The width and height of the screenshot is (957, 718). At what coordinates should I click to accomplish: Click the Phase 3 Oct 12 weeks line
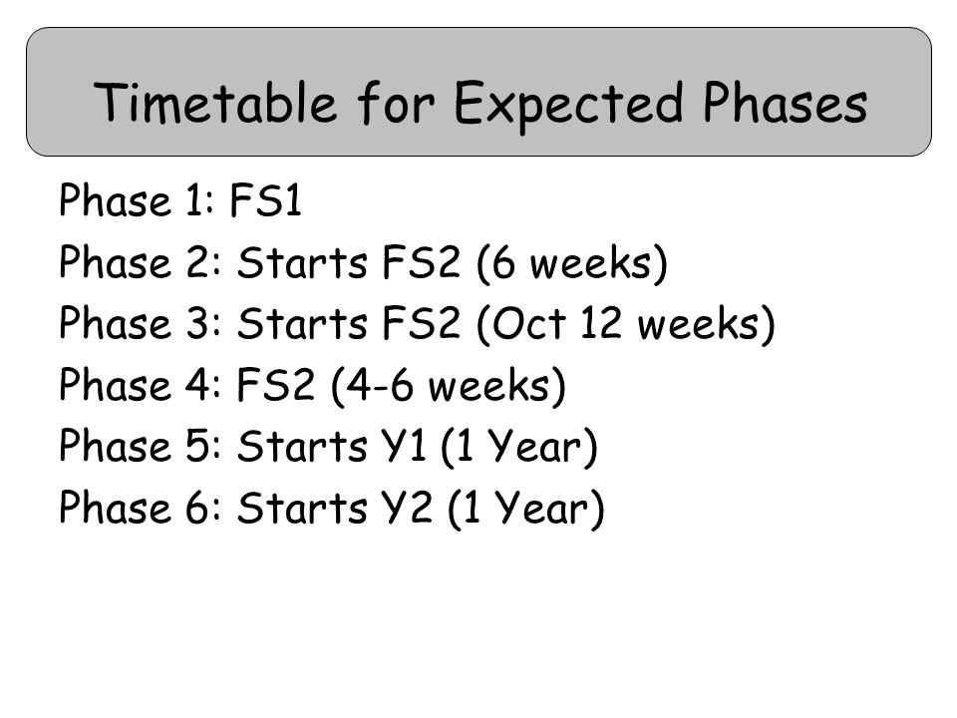(x=417, y=323)
